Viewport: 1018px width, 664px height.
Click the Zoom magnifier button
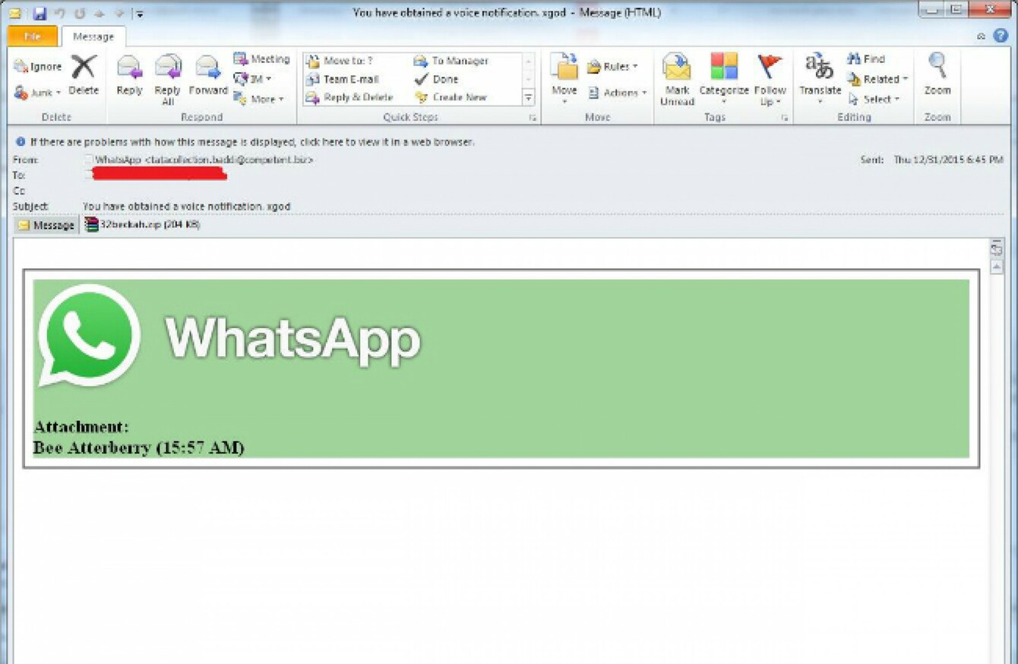coord(937,75)
